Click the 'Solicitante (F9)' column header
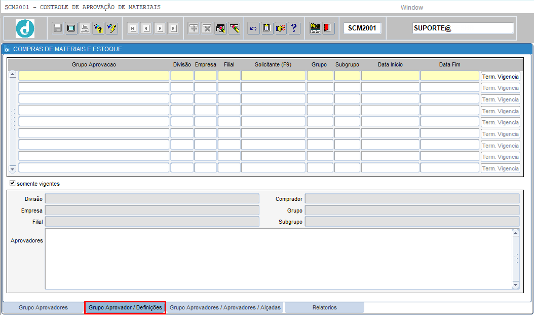Screen dimensions: 534x315 click(x=273, y=64)
